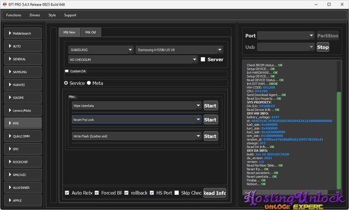349x210 pixels.
Task: Open the SAMSUNG sidebar section
Action: pos(23,71)
